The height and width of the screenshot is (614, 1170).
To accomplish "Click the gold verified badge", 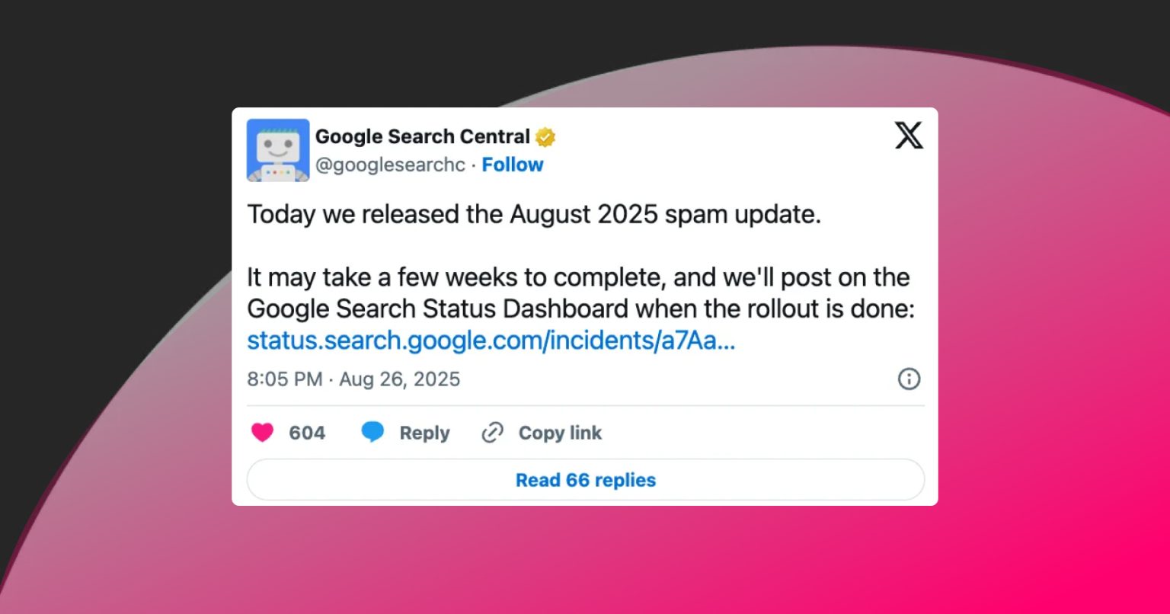I will (x=545, y=137).
